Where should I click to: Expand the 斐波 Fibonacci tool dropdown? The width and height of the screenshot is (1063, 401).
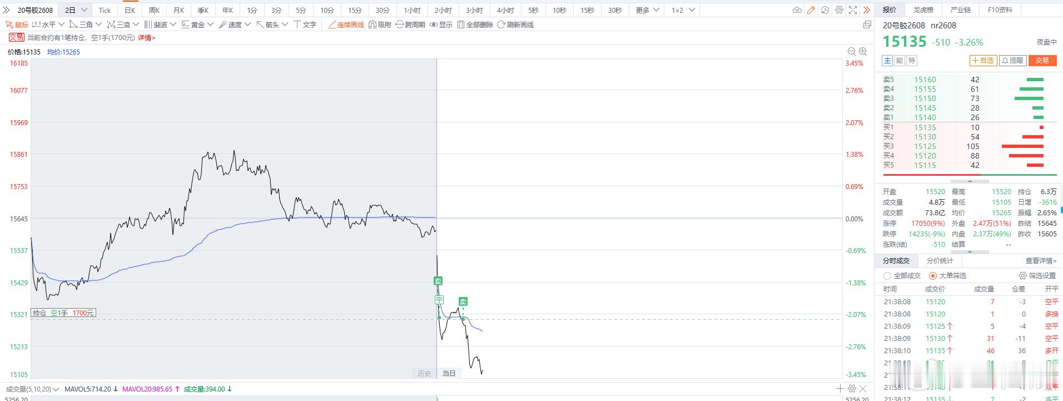pyautogui.click(x=173, y=24)
